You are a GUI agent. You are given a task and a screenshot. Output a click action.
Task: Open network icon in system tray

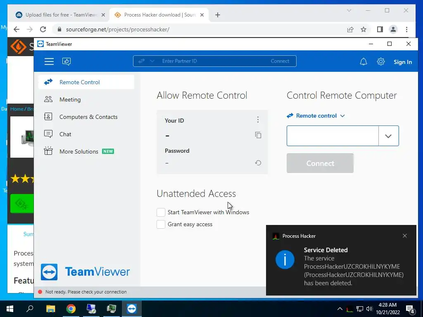(360, 309)
